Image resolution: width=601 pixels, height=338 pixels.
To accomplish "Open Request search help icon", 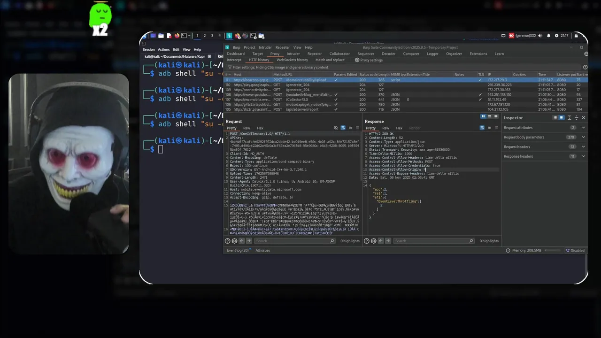I will tap(227, 241).
